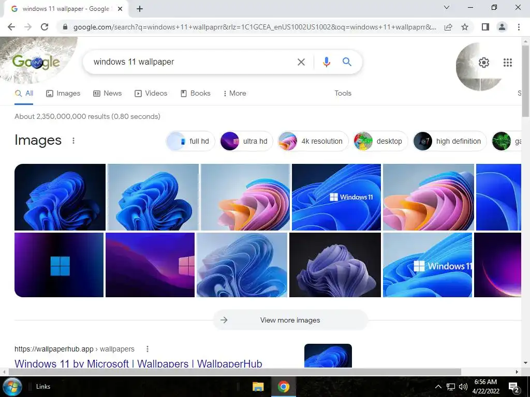Open the taskbar clock and date

point(485,387)
